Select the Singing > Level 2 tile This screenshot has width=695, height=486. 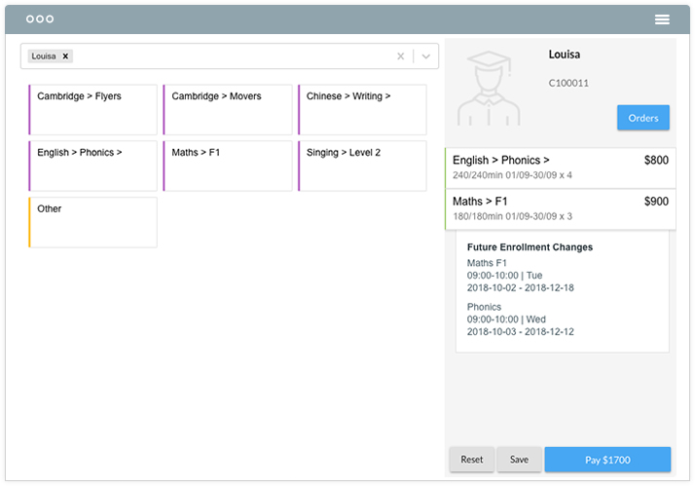click(x=362, y=166)
